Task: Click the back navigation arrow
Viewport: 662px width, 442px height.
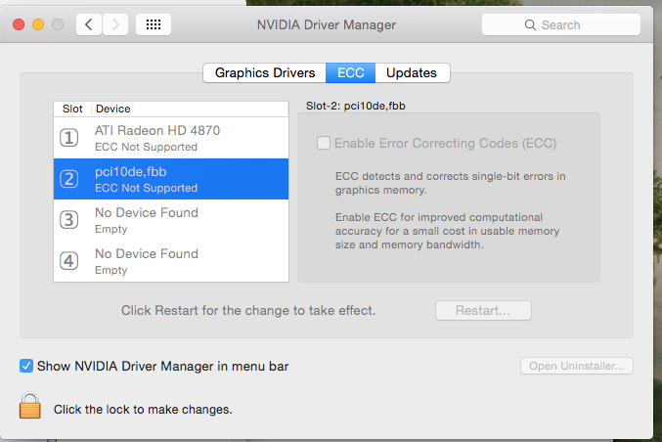Action: 89,24
